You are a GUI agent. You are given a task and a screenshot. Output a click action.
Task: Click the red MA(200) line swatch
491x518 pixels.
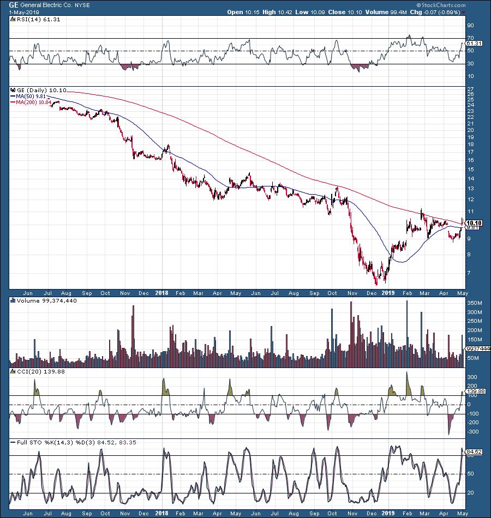(x=13, y=103)
